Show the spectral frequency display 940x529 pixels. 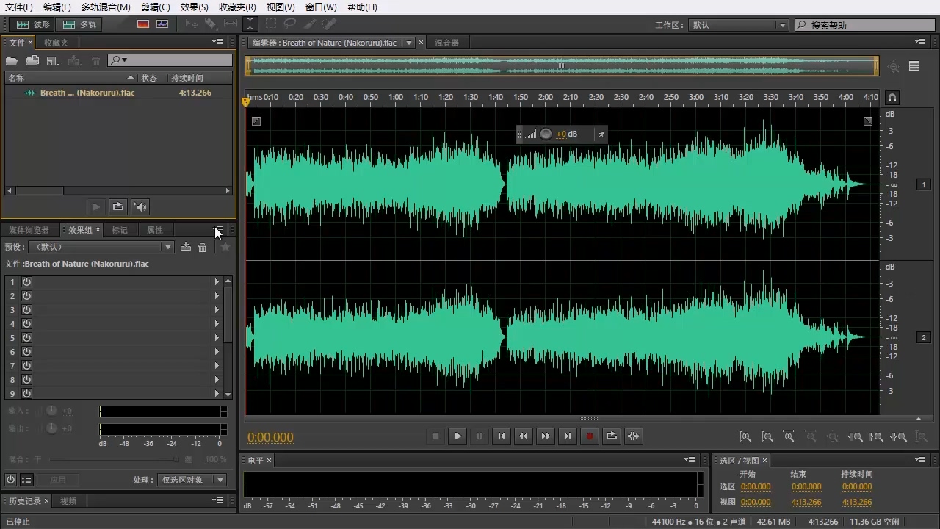[143, 24]
